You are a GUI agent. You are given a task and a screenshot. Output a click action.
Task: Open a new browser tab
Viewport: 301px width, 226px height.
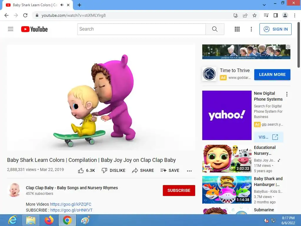pyautogui.click(x=79, y=5)
